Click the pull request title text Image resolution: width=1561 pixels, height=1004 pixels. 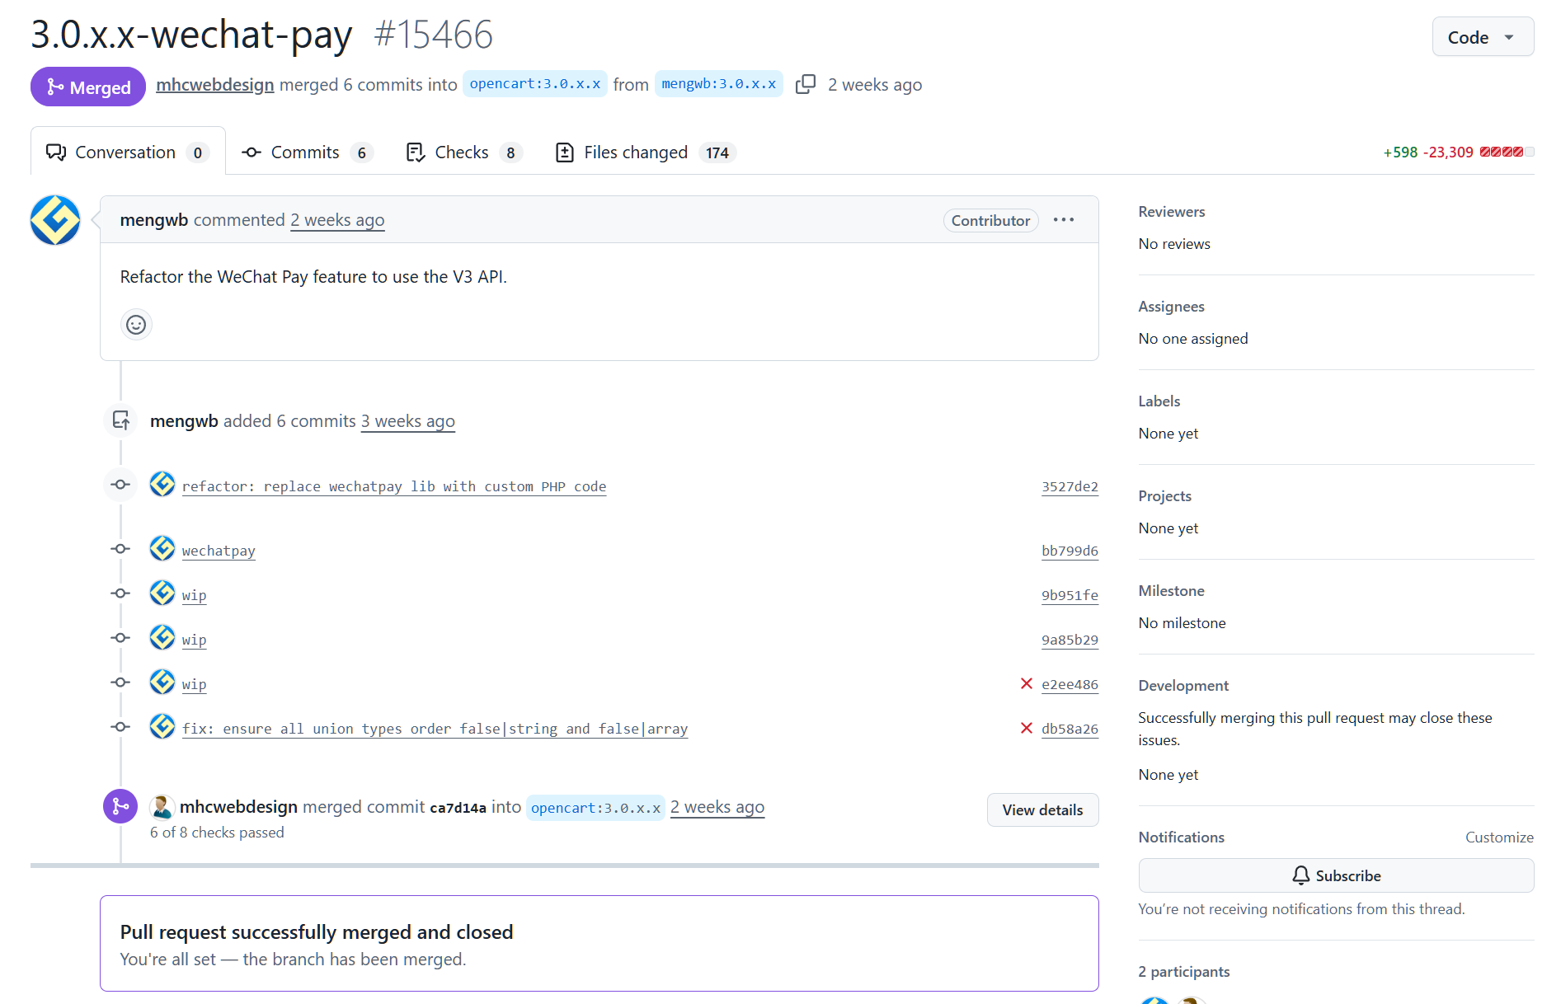point(191,35)
